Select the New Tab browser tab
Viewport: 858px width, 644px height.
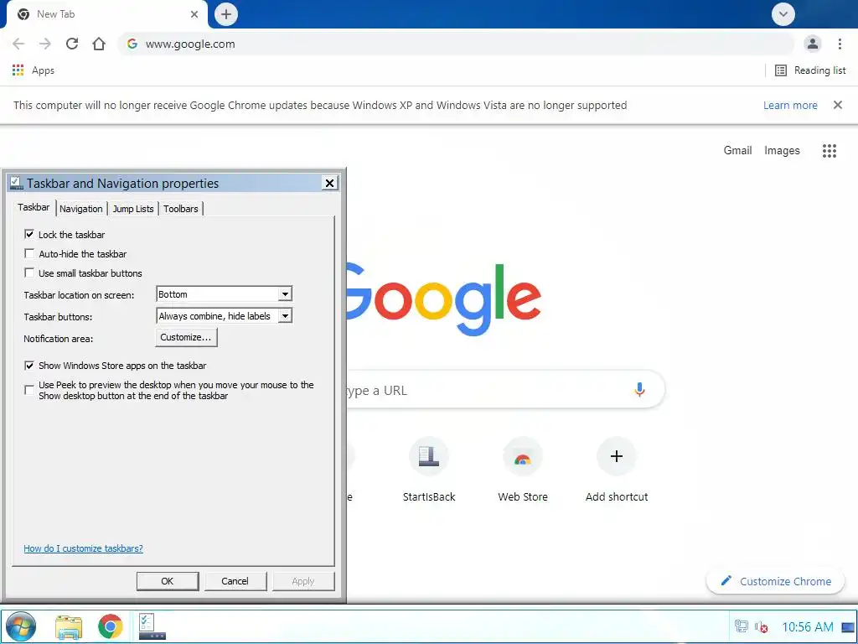[x=106, y=15]
